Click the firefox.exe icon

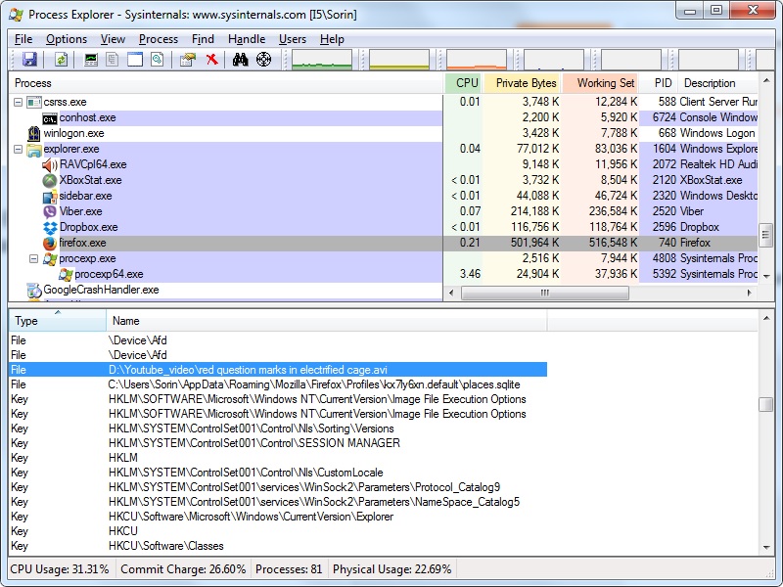coord(50,243)
